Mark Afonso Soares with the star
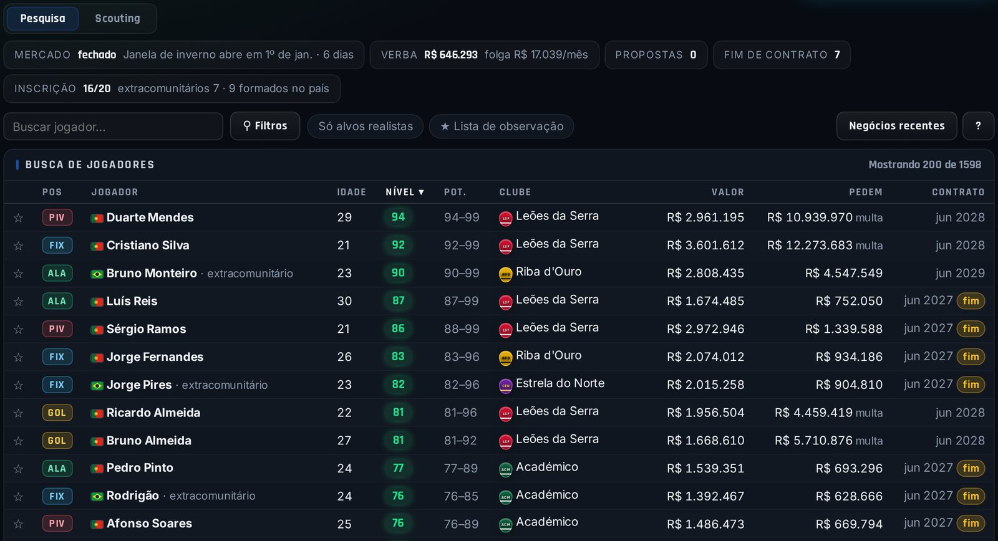The width and height of the screenshot is (998, 541). point(19,524)
